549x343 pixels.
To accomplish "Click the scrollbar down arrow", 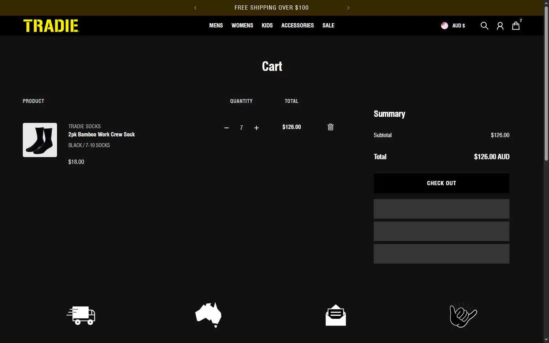I will 546,340.
